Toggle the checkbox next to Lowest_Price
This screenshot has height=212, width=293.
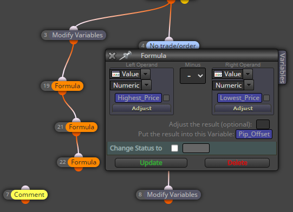tap(266, 98)
